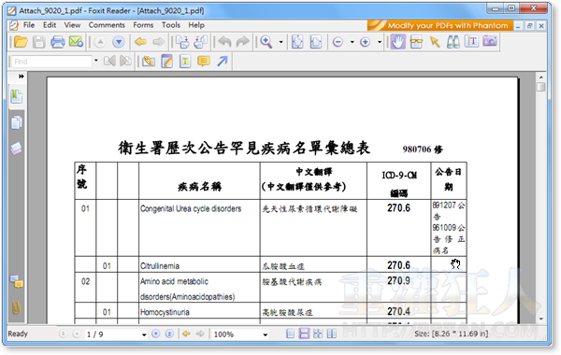Select the Snapshot camera tool
Screen dimensions: 561x355
490,41
